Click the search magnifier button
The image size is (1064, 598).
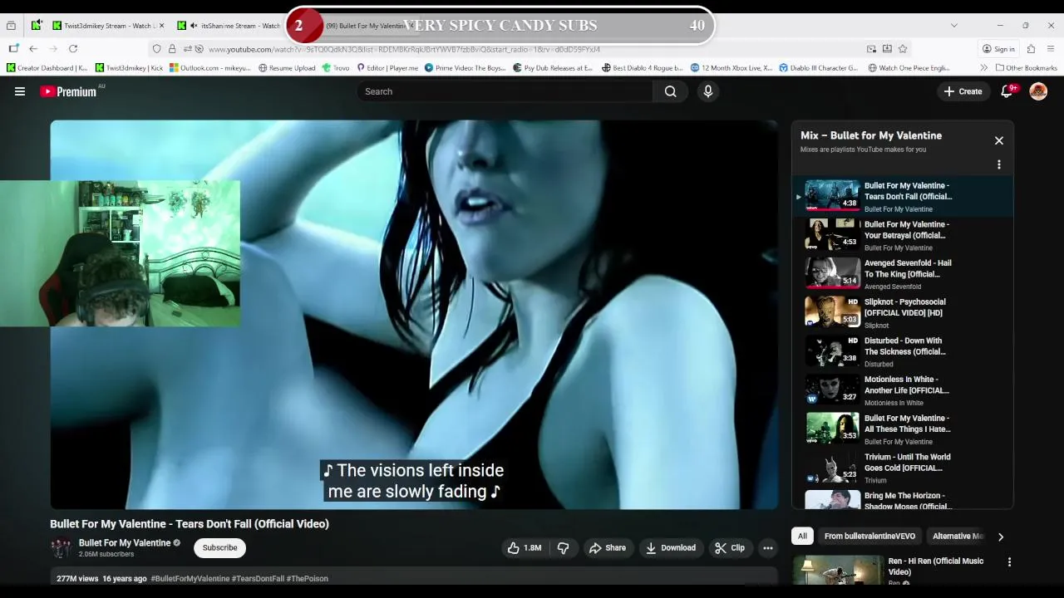click(x=671, y=91)
